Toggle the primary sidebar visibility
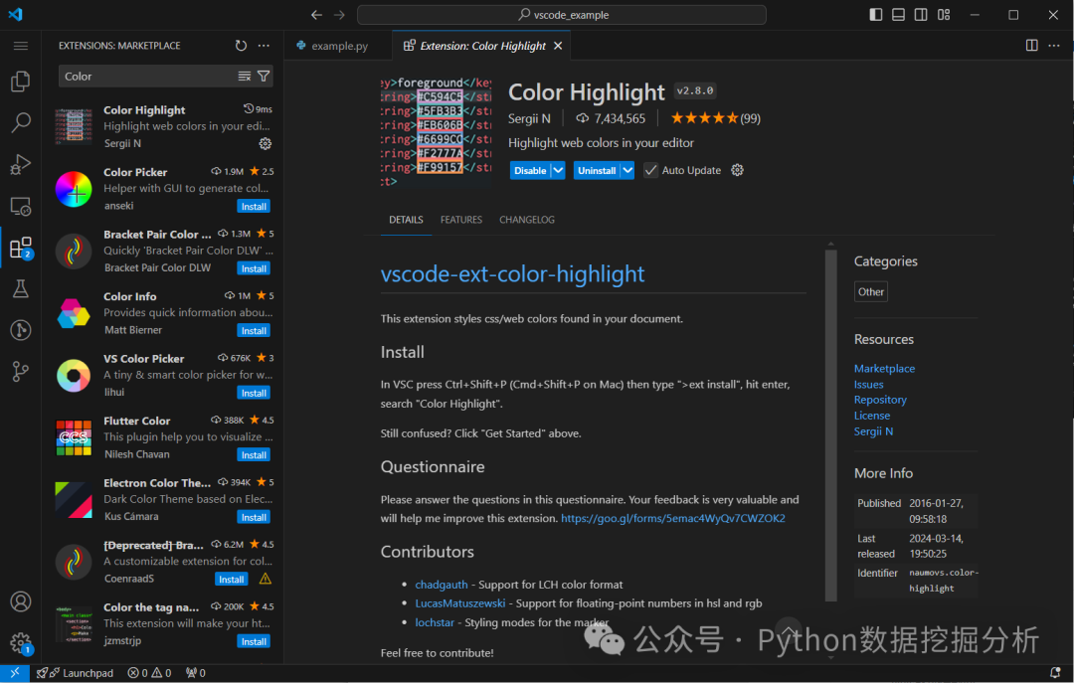Image resolution: width=1074 pixels, height=683 pixels. point(876,14)
